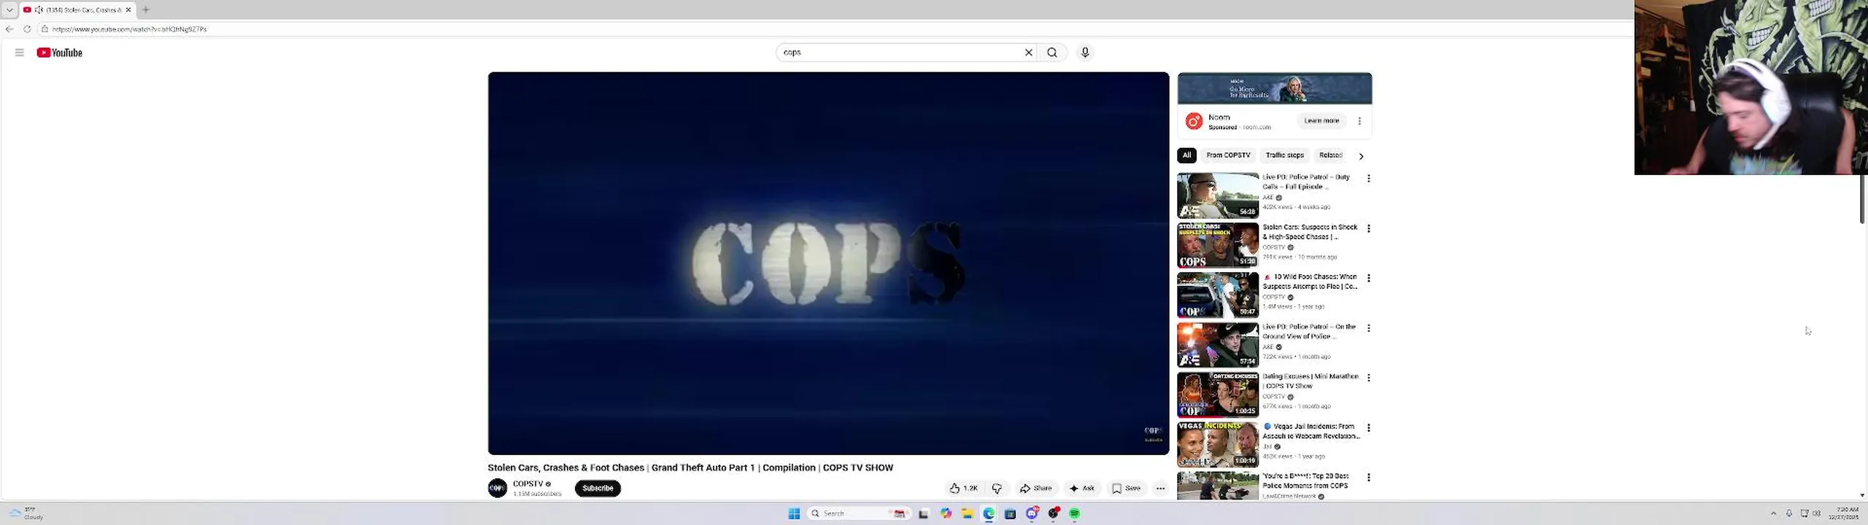Go to YouTube home via logo
Screen dimensions: 1868x525
tap(60, 52)
